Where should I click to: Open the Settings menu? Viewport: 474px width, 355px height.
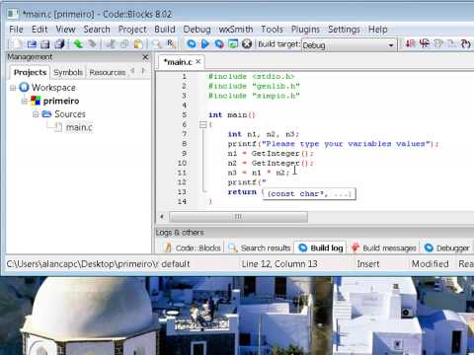coord(344,30)
